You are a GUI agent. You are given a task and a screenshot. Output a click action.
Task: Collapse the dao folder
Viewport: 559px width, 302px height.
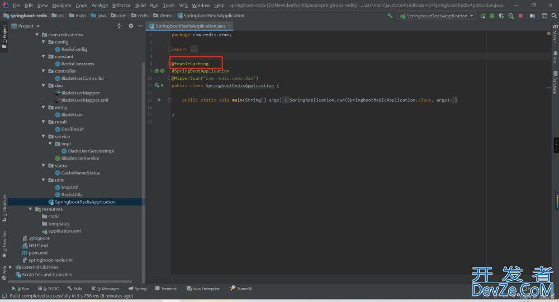tap(44, 85)
